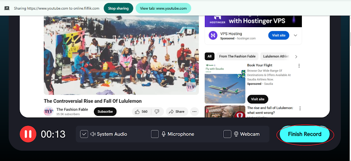Uncheck the System Audio checkbox
Screen dimensions: 351x161
pos(84,134)
